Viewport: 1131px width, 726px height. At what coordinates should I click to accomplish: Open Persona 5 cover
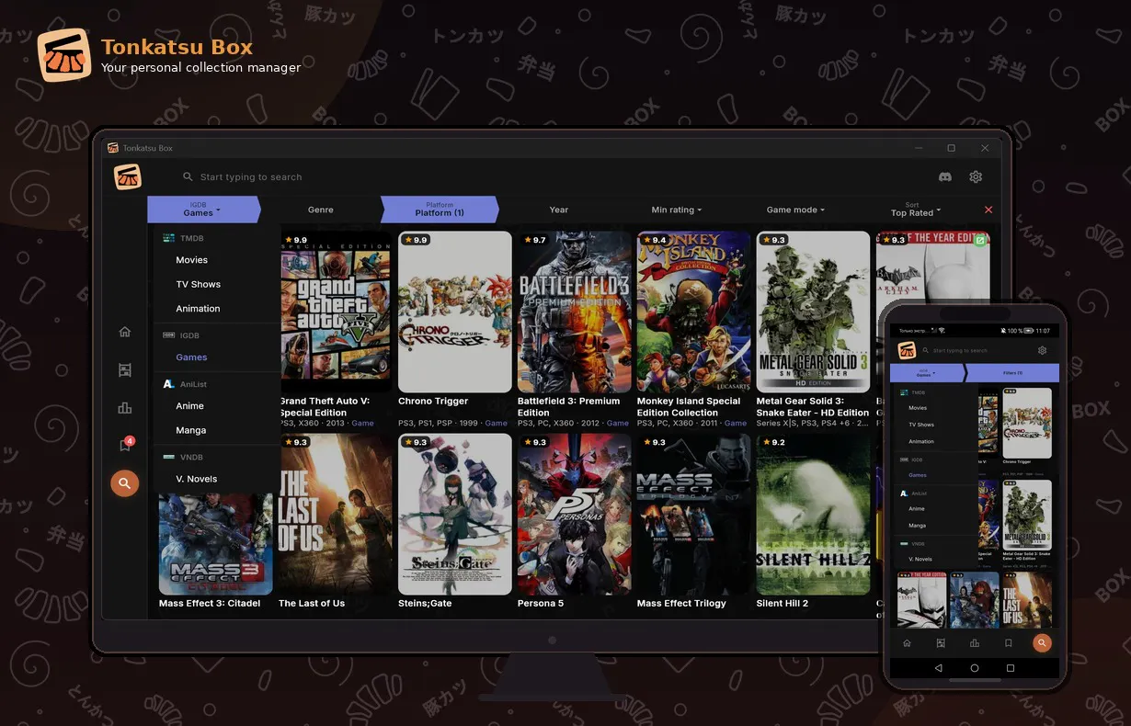[575, 515]
